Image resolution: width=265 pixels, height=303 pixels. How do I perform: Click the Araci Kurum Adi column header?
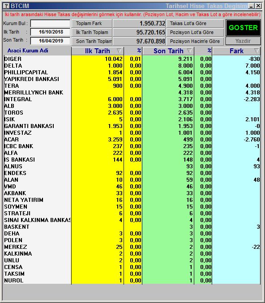pyautogui.click(x=28, y=51)
